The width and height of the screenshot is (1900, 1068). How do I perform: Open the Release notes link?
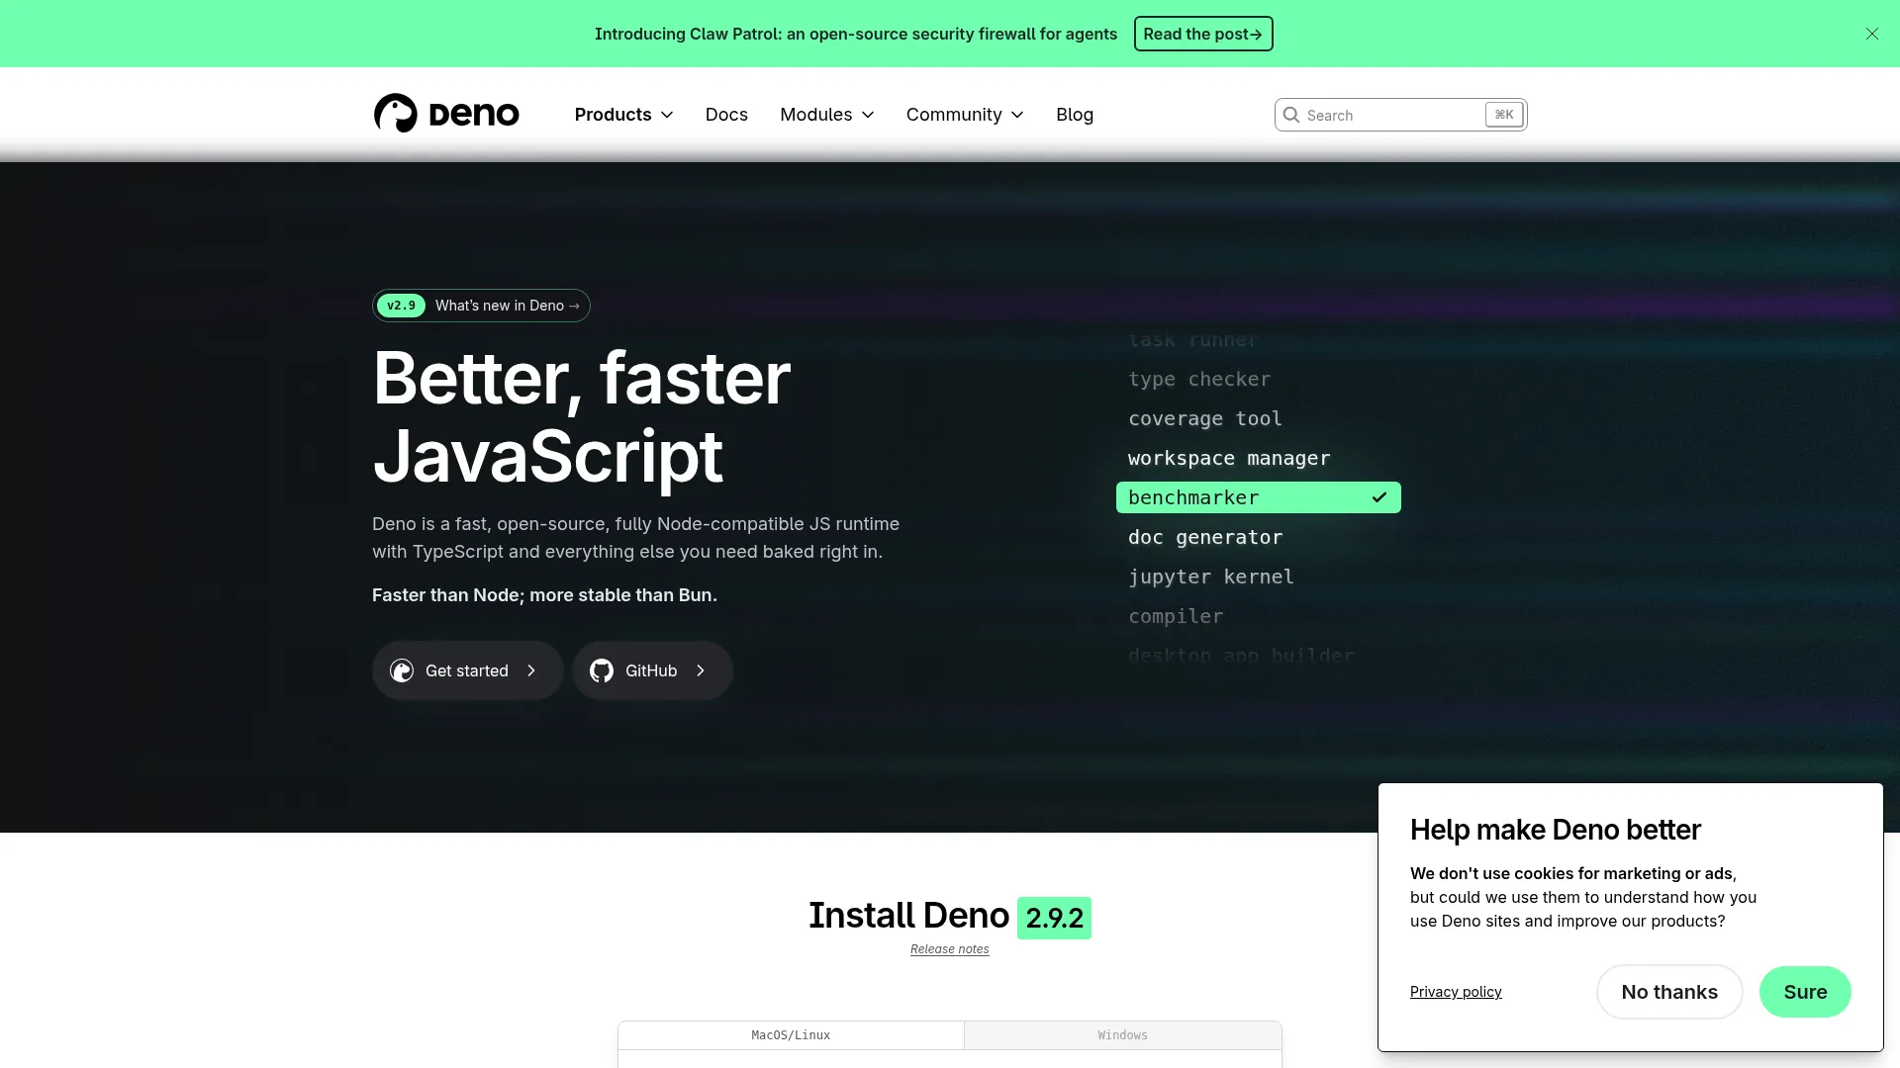point(950,949)
